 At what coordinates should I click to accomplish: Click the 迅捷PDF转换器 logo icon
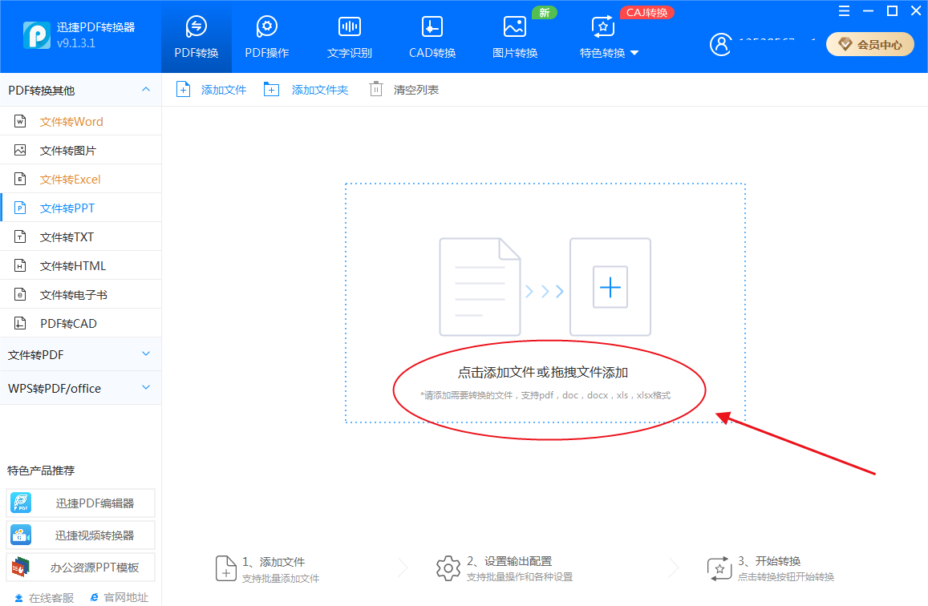37,35
